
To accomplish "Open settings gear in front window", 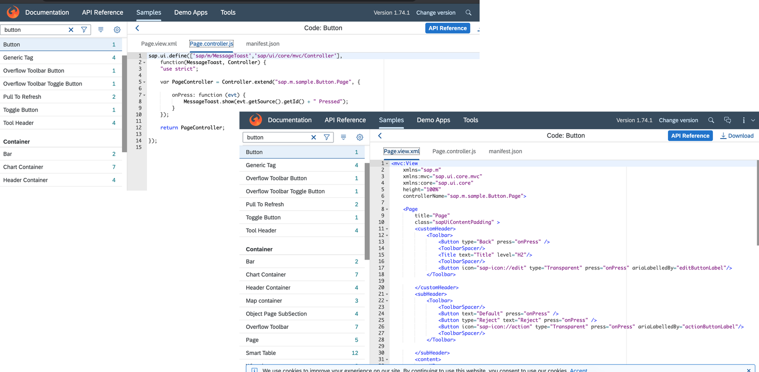I will pyautogui.click(x=360, y=137).
